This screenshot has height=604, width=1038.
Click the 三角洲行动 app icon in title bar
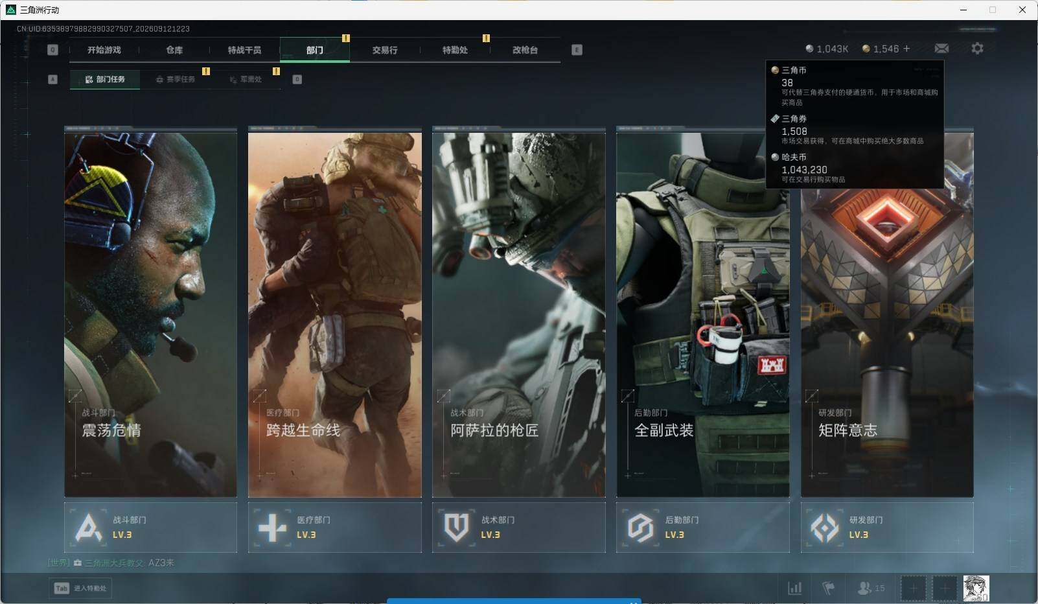click(x=11, y=10)
